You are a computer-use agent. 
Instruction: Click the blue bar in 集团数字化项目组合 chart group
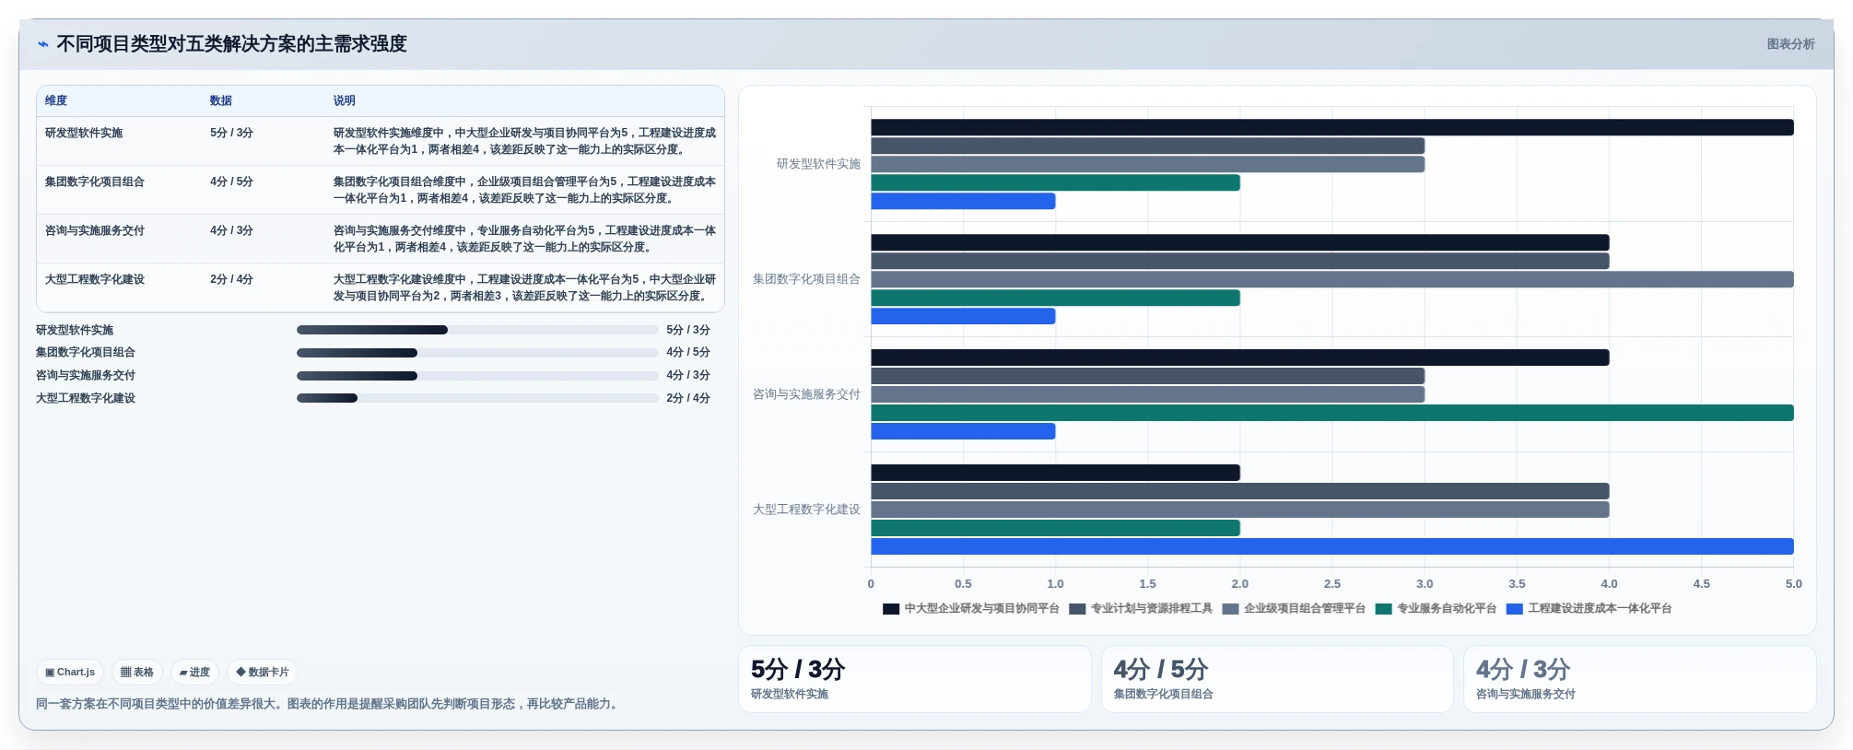click(963, 316)
